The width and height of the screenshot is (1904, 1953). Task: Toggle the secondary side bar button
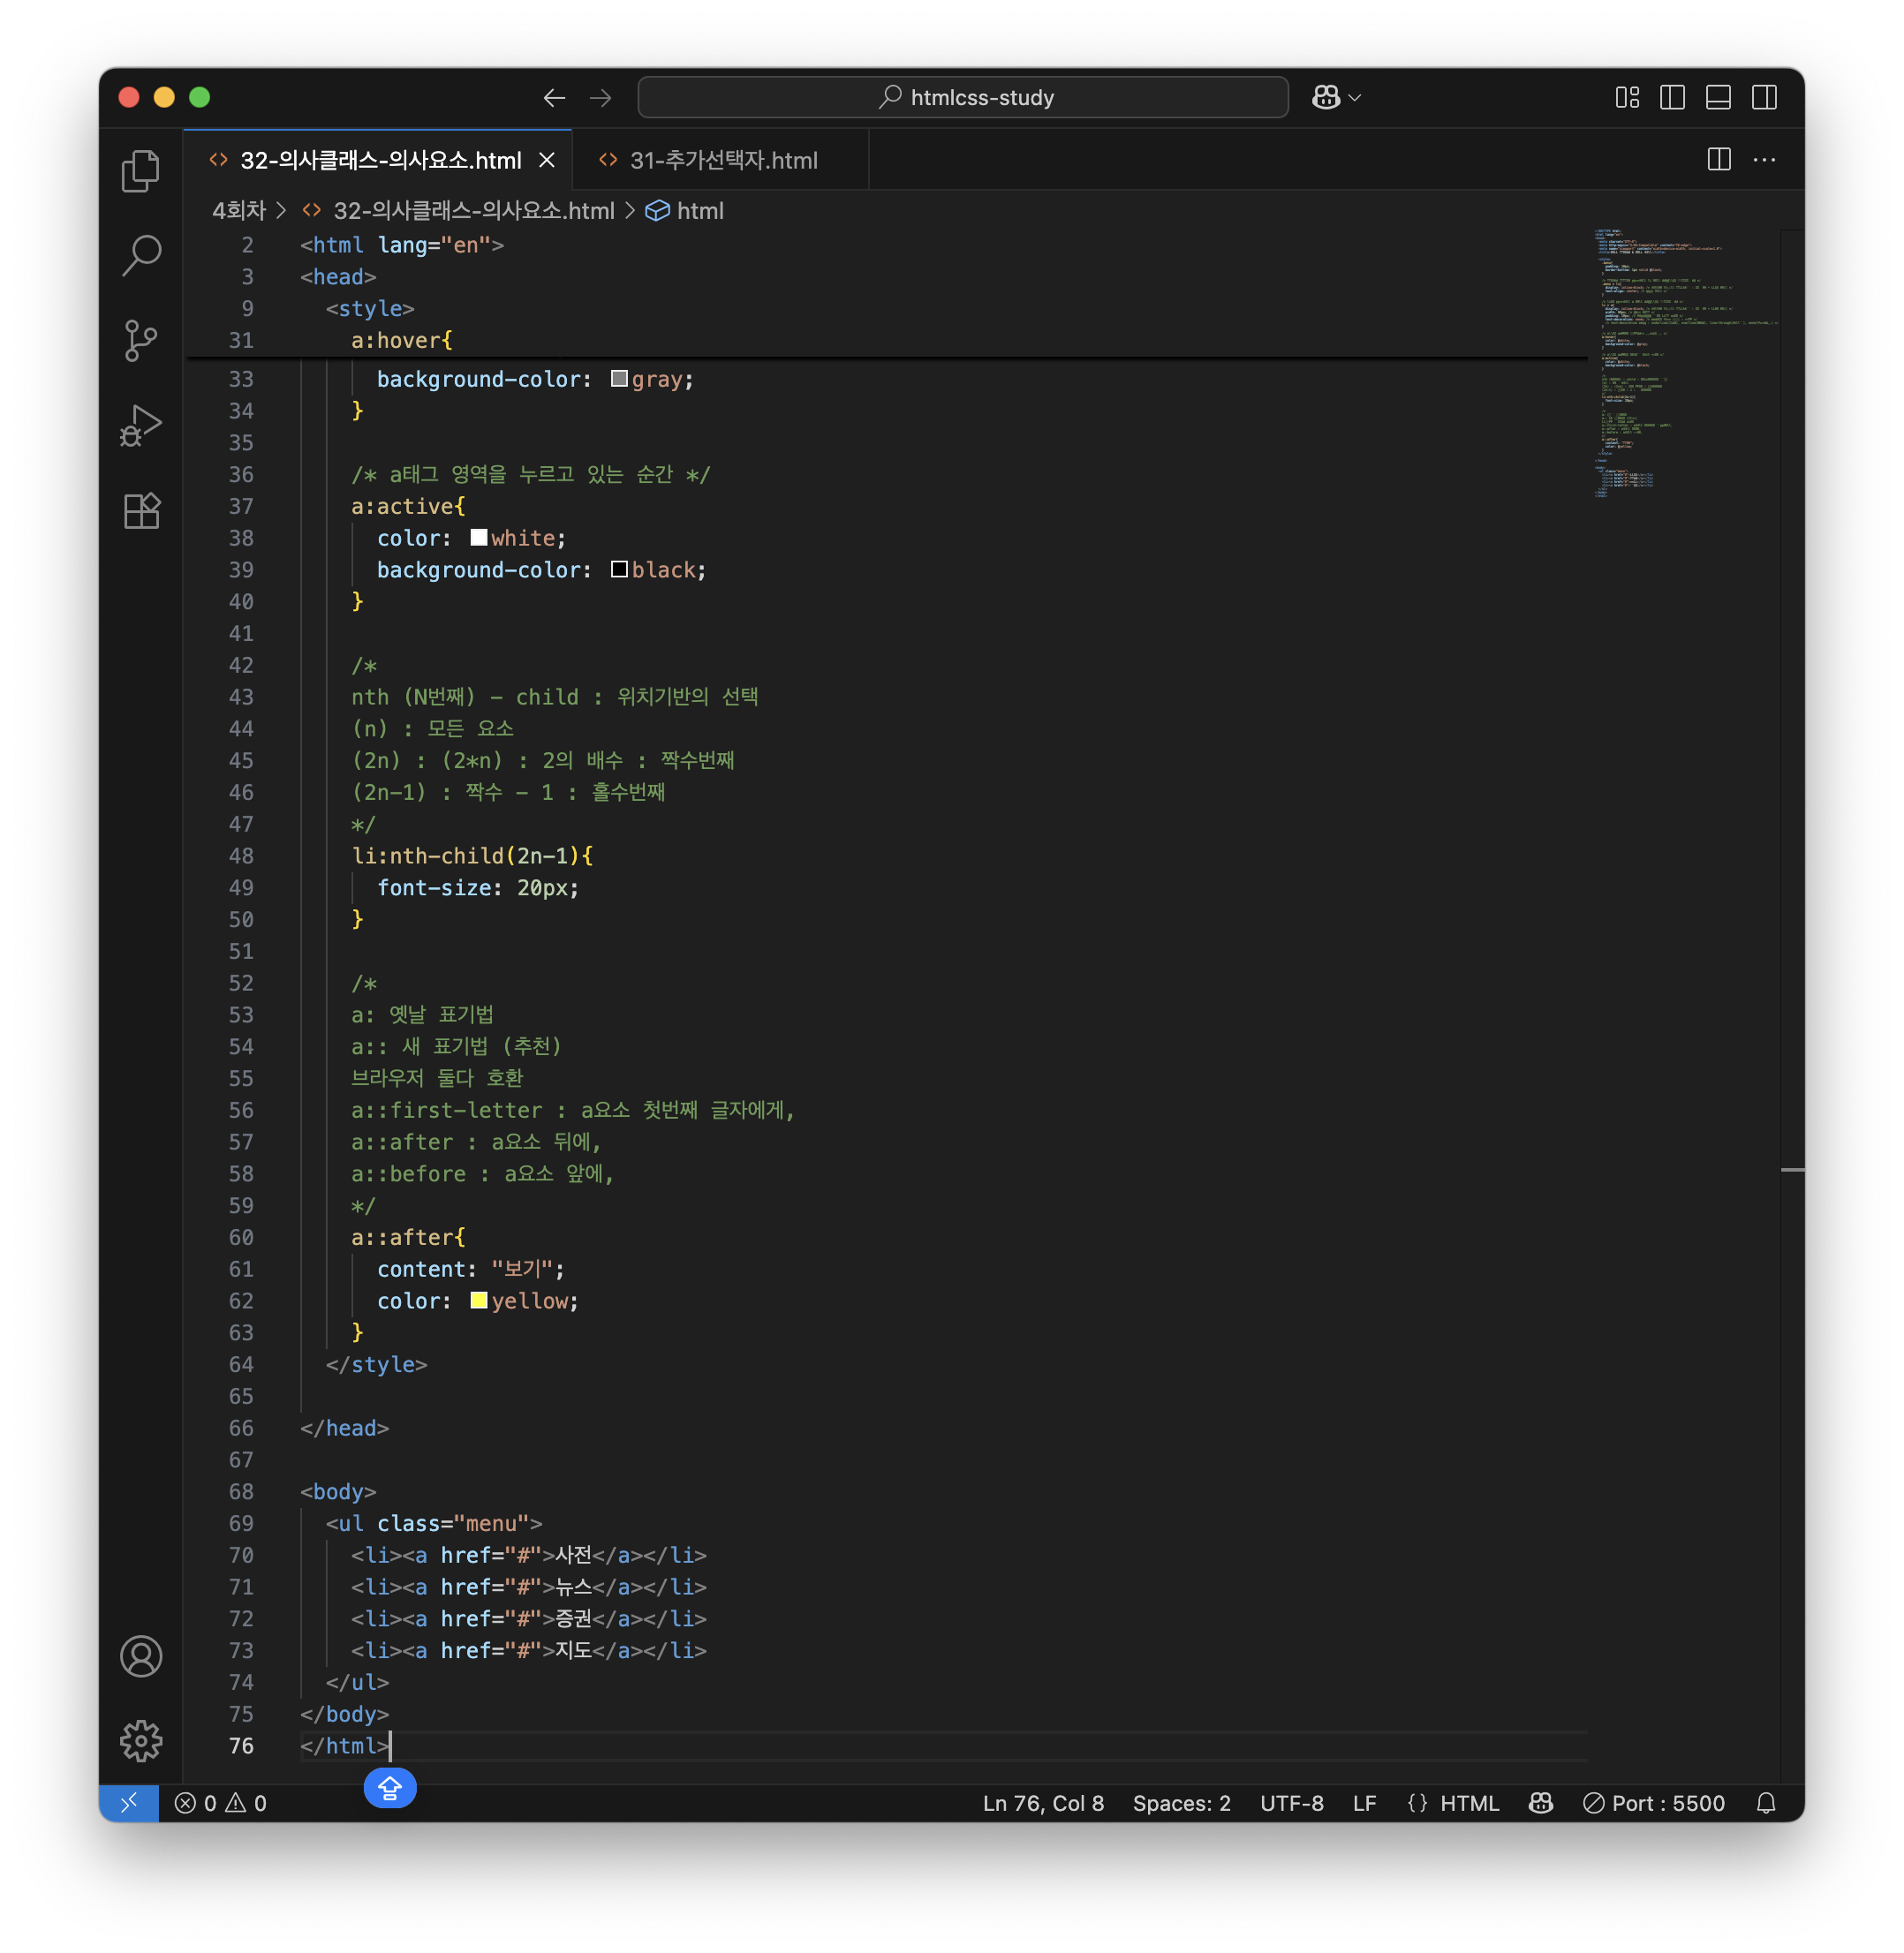[x=1764, y=97]
